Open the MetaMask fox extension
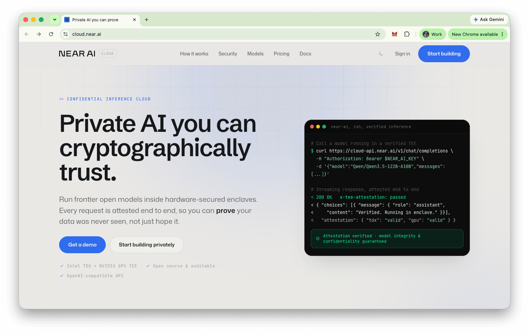Image resolution: width=529 pixels, height=334 pixels. pyautogui.click(x=394, y=34)
